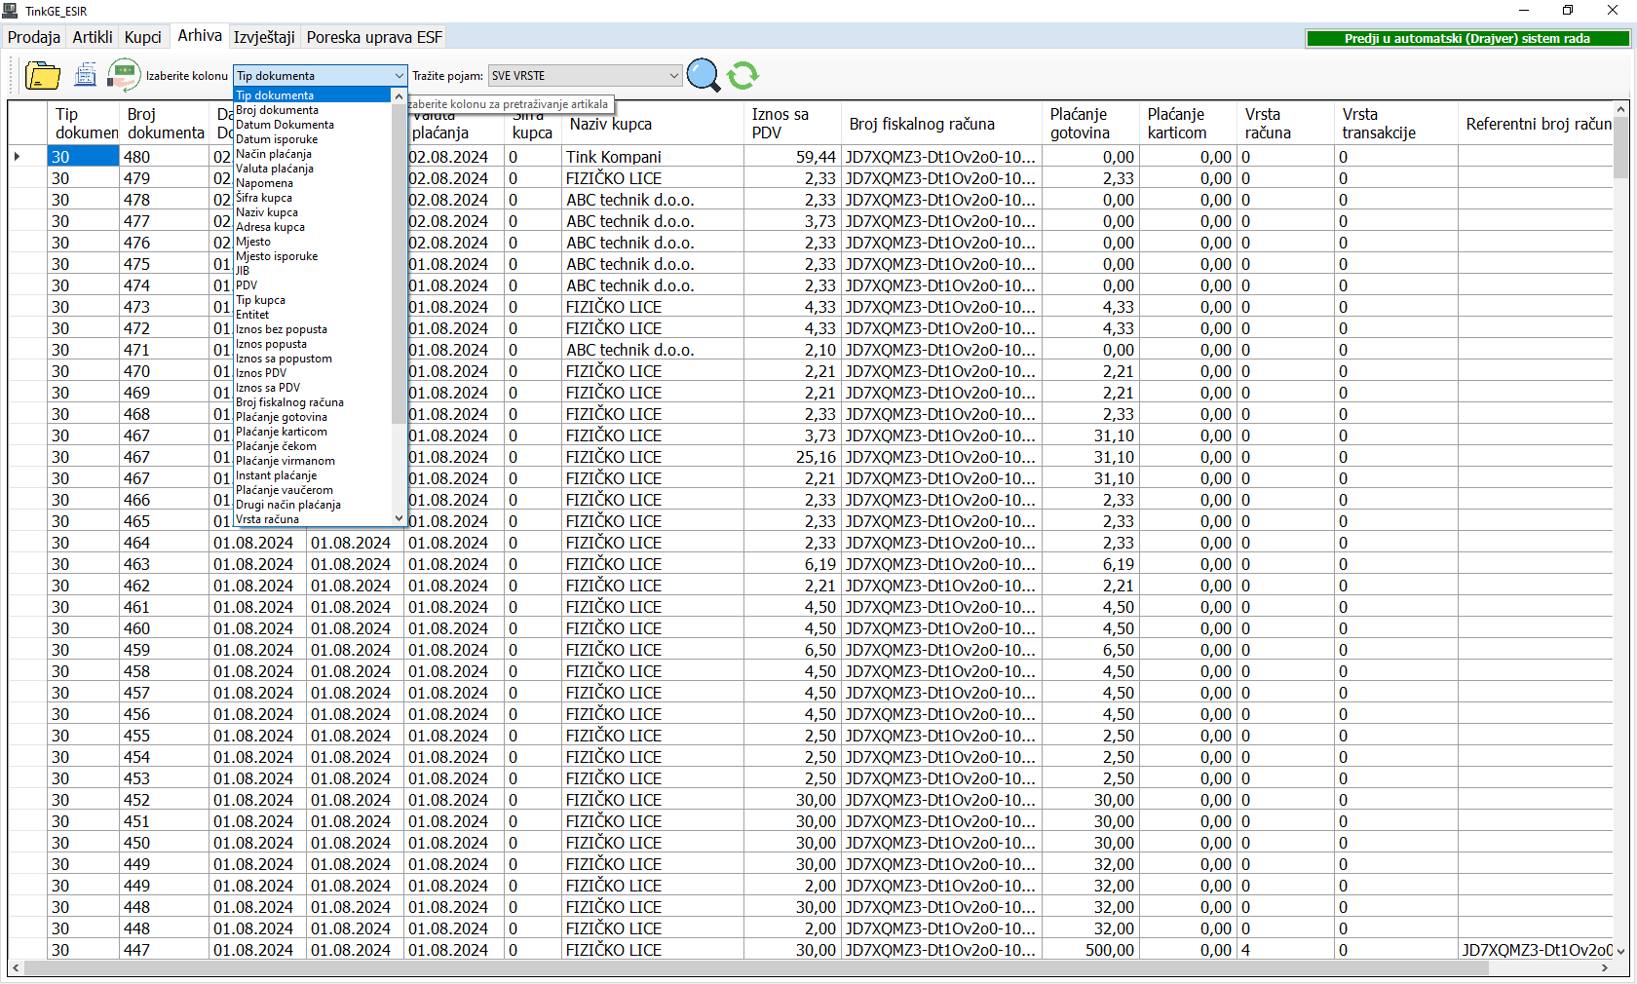
Task: Open the Poreska uprava ESF tab
Action: click(374, 37)
